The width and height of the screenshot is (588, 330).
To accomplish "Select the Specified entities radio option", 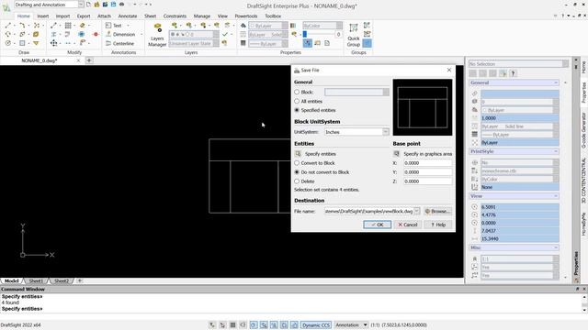I will click(297, 110).
